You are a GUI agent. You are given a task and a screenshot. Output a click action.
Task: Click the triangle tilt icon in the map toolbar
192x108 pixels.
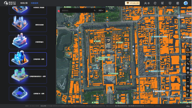[x=188, y=91]
